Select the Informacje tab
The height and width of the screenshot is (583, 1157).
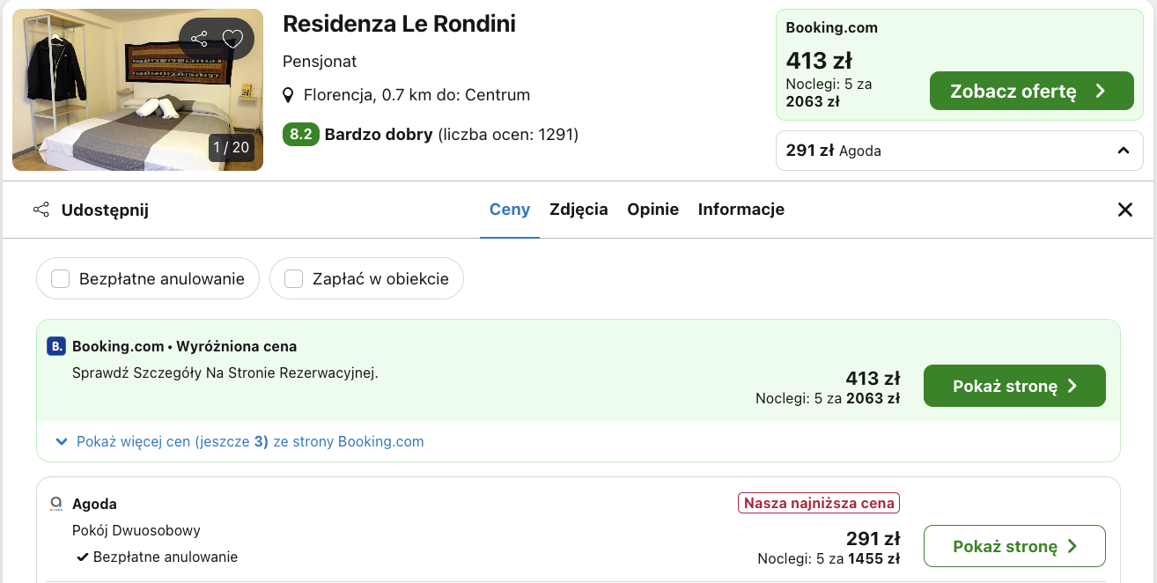coord(741,210)
